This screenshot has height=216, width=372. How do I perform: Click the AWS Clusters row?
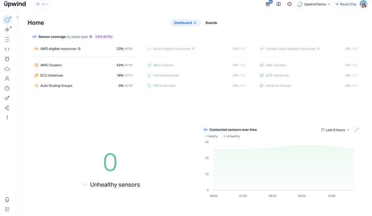(x=51, y=65)
